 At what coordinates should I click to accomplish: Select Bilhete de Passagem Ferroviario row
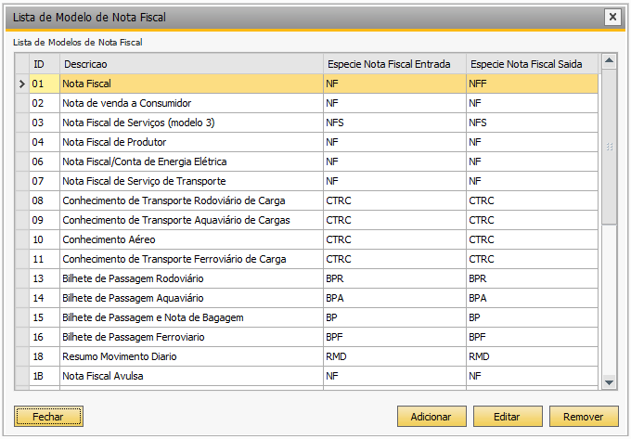[x=314, y=337]
